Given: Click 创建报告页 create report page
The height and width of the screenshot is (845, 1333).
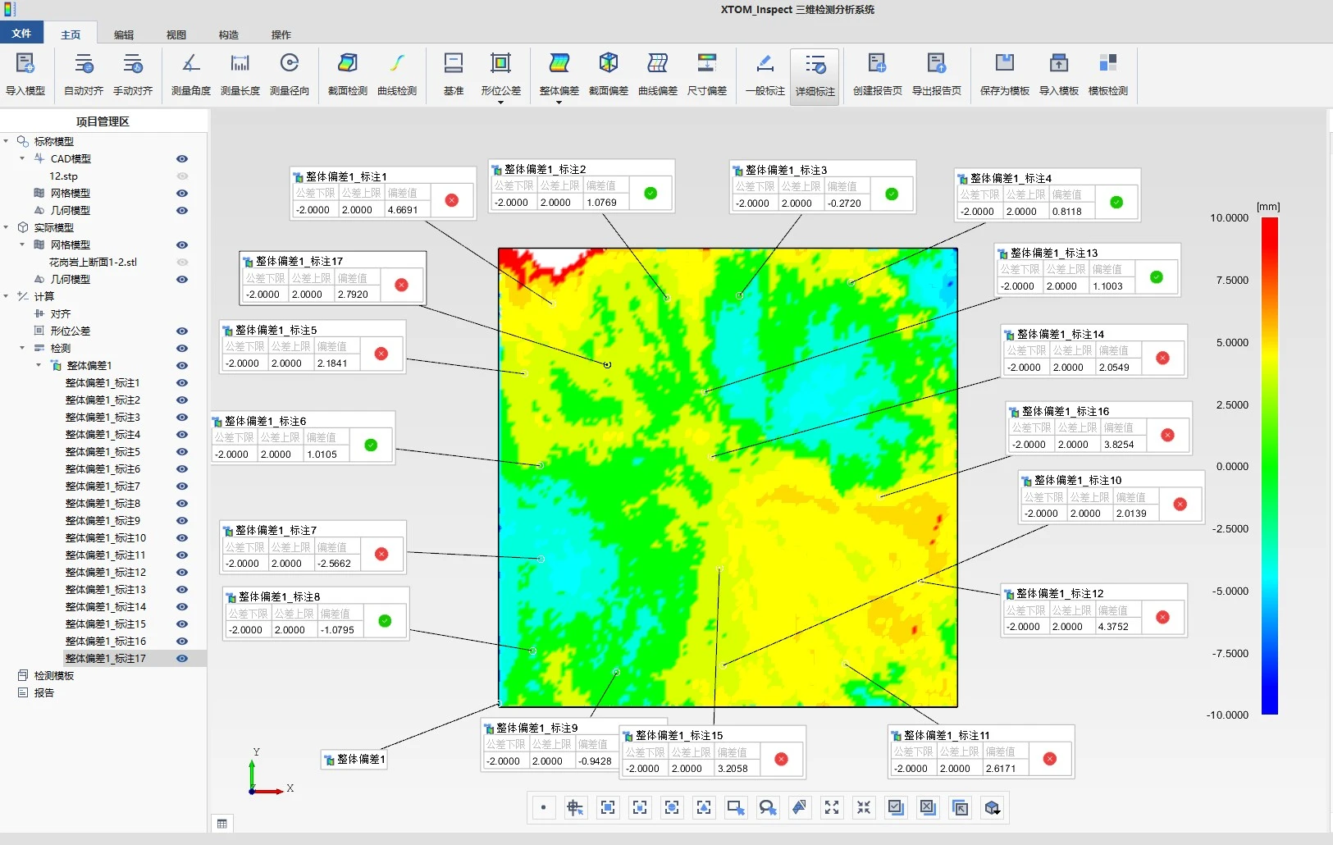Looking at the screenshot, I should pyautogui.click(x=878, y=74).
